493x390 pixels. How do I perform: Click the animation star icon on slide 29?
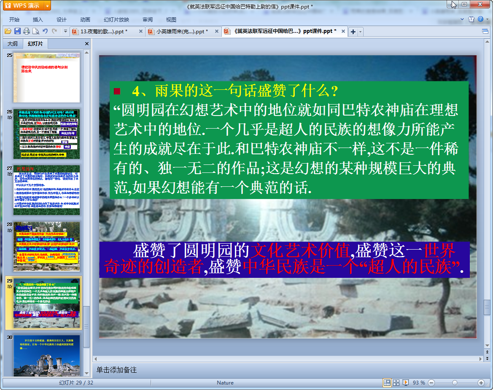pos(10,287)
